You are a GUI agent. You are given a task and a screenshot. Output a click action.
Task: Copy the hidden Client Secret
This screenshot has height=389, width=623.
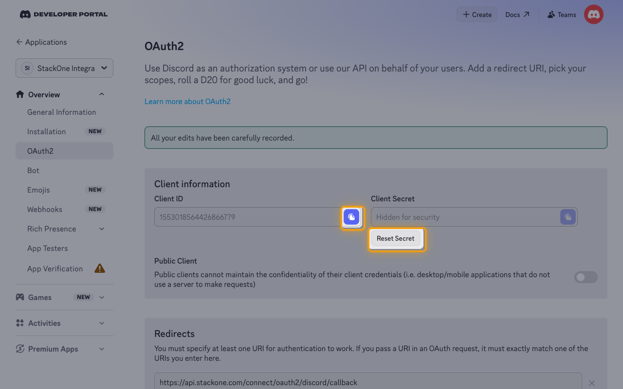(x=568, y=217)
